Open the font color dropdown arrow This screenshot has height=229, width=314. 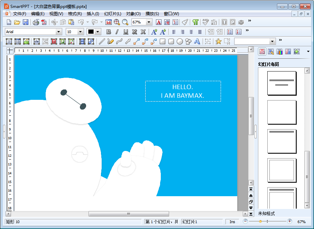[x=98, y=32]
